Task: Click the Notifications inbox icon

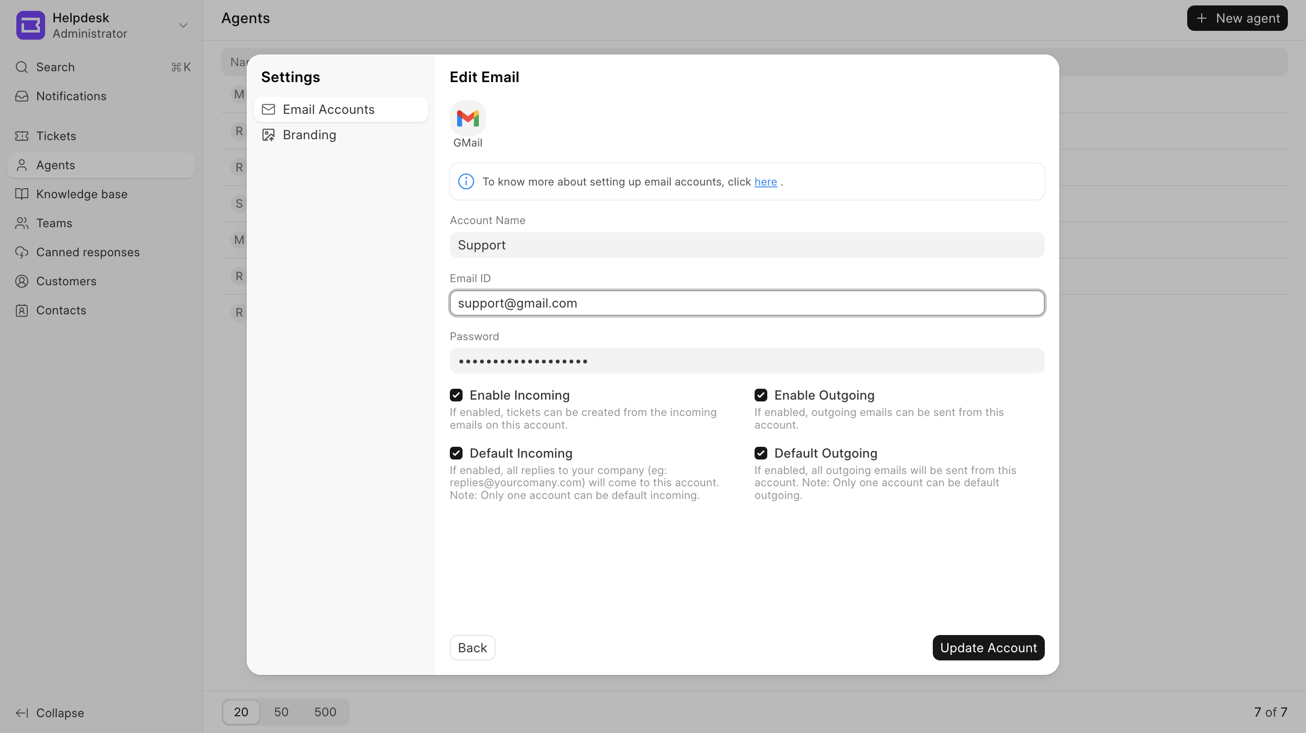Action: [x=21, y=96]
